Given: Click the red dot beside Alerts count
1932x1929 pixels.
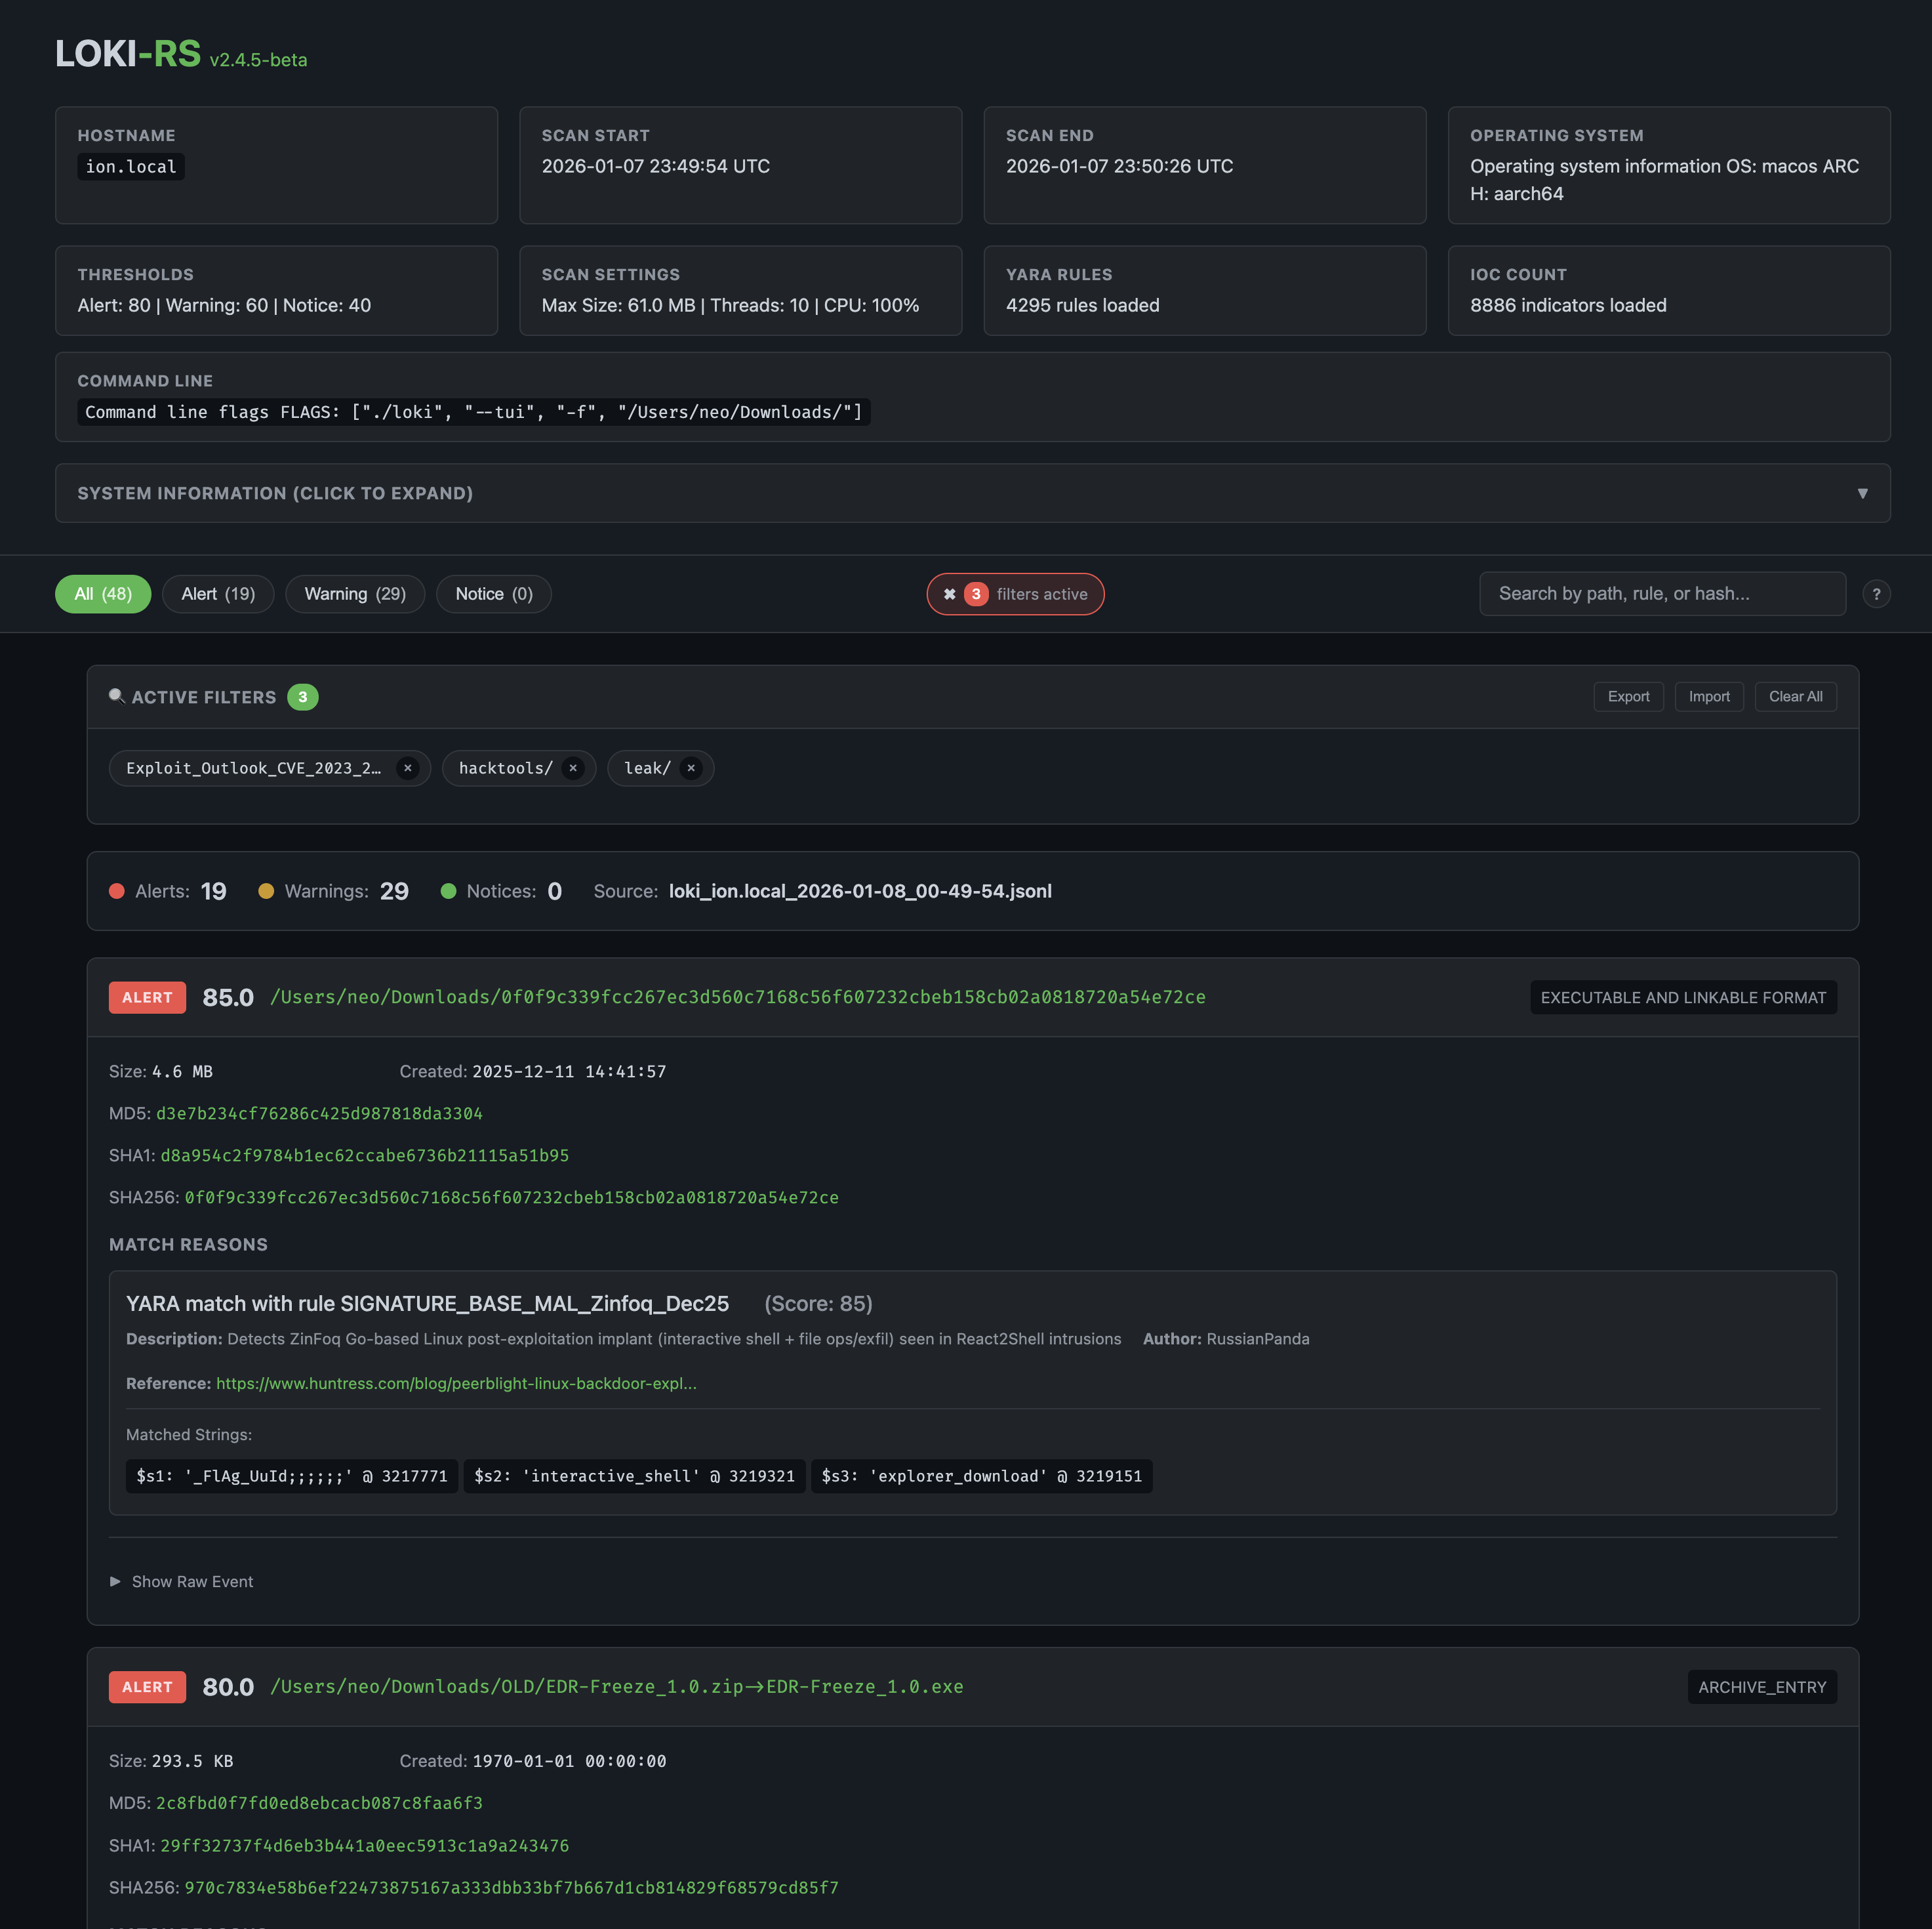Looking at the screenshot, I should 117,890.
